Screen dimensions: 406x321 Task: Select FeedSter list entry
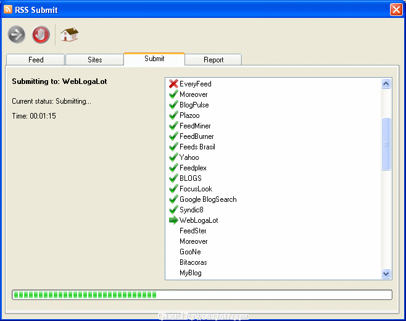pyautogui.click(x=193, y=231)
